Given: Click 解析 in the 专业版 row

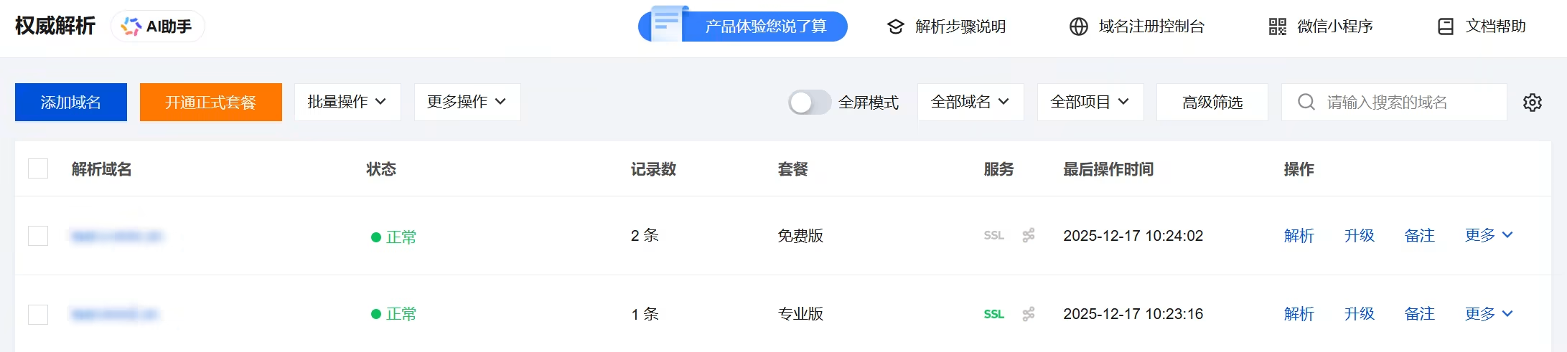Looking at the screenshot, I should (1299, 314).
